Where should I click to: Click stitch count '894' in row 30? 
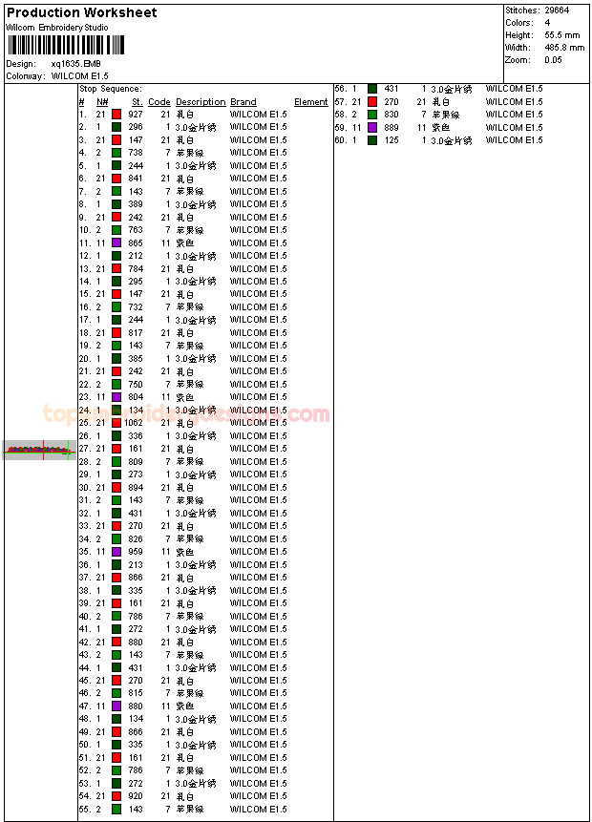pos(136,487)
